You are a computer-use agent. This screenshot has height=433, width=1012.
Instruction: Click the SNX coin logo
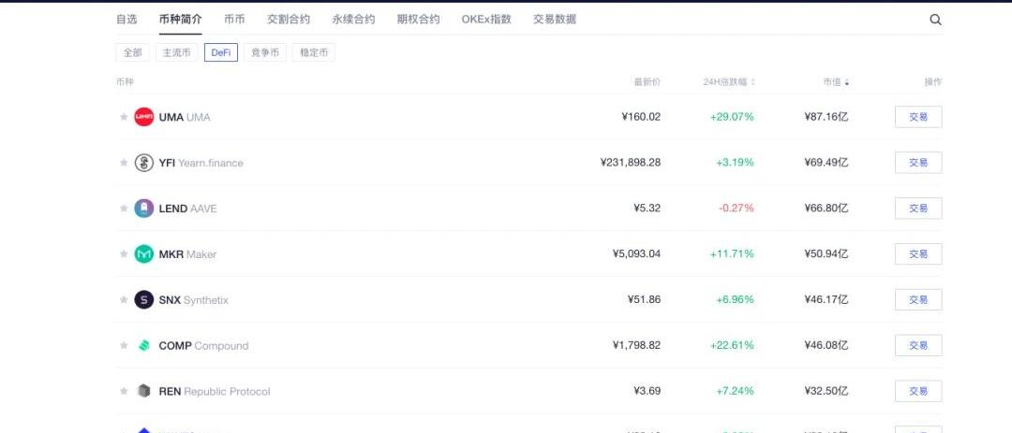(x=144, y=299)
